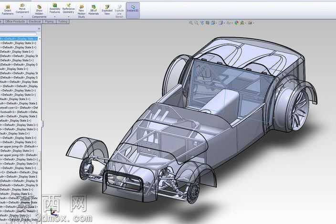This screenshot has width=336, height=224.
Task: Switch to the Office Products tab
Action: tap(15, 21)
